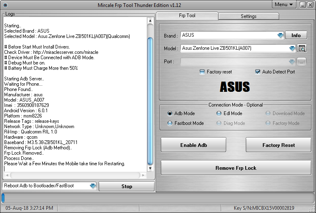316x213 pixels.
Task: Select Factory Mode radio button
Action: [x=268, y=123]
